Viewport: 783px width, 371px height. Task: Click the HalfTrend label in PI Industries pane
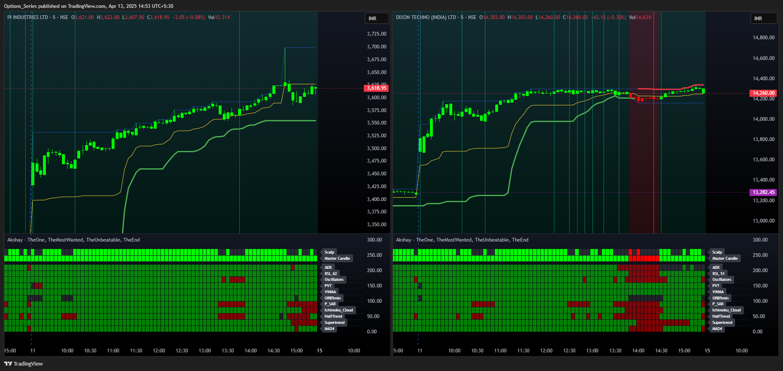coord(333,316)
